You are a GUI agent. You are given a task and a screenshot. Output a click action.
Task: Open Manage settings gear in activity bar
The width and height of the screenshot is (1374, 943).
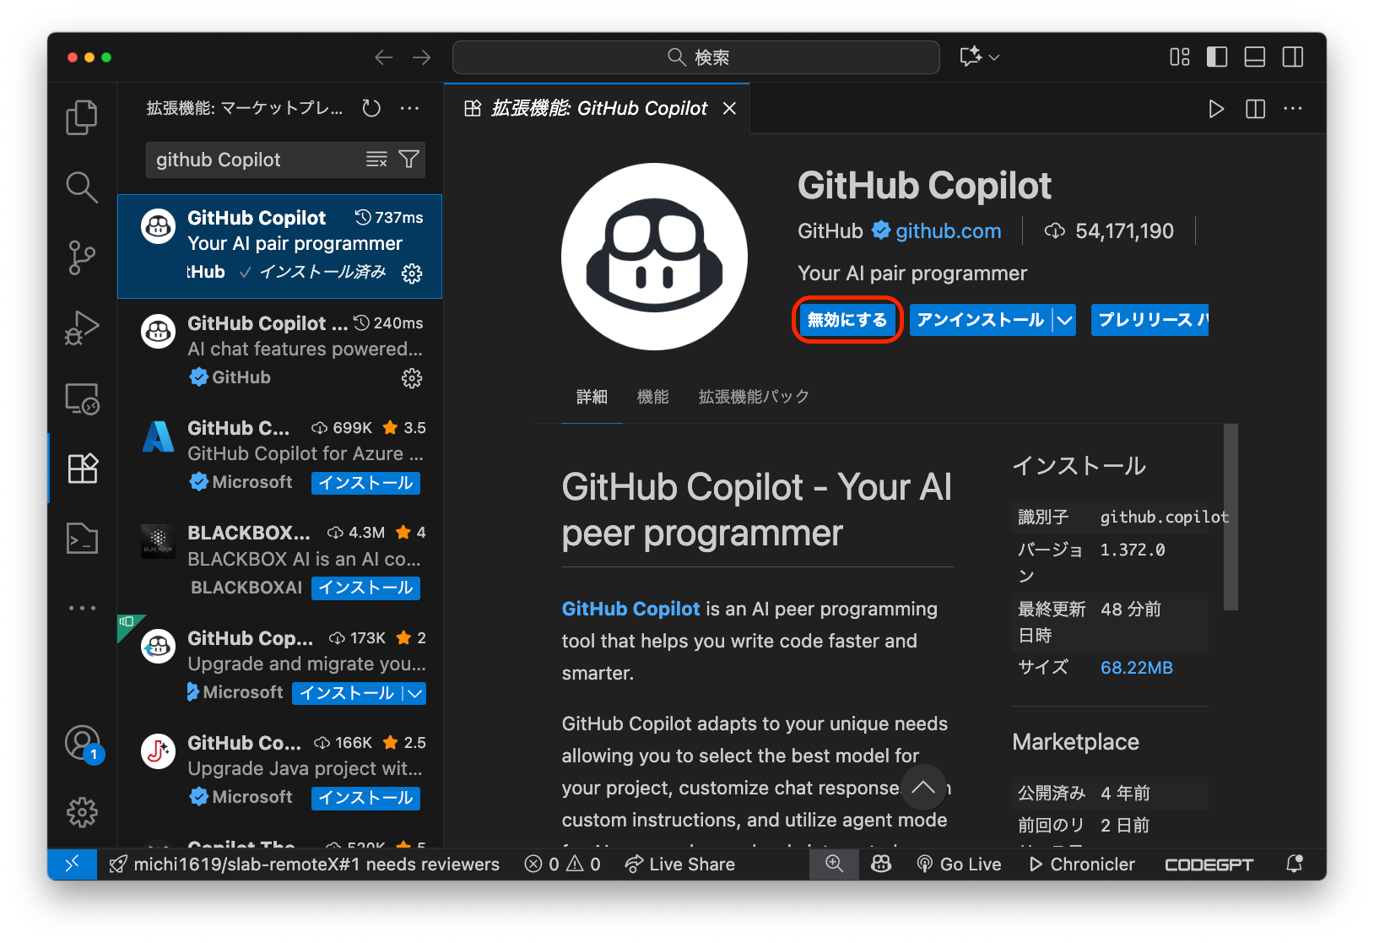point(82,812)
